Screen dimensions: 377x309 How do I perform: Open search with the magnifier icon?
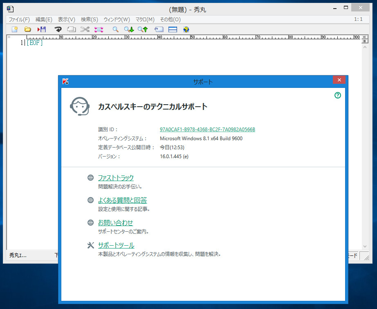point(115,29)
